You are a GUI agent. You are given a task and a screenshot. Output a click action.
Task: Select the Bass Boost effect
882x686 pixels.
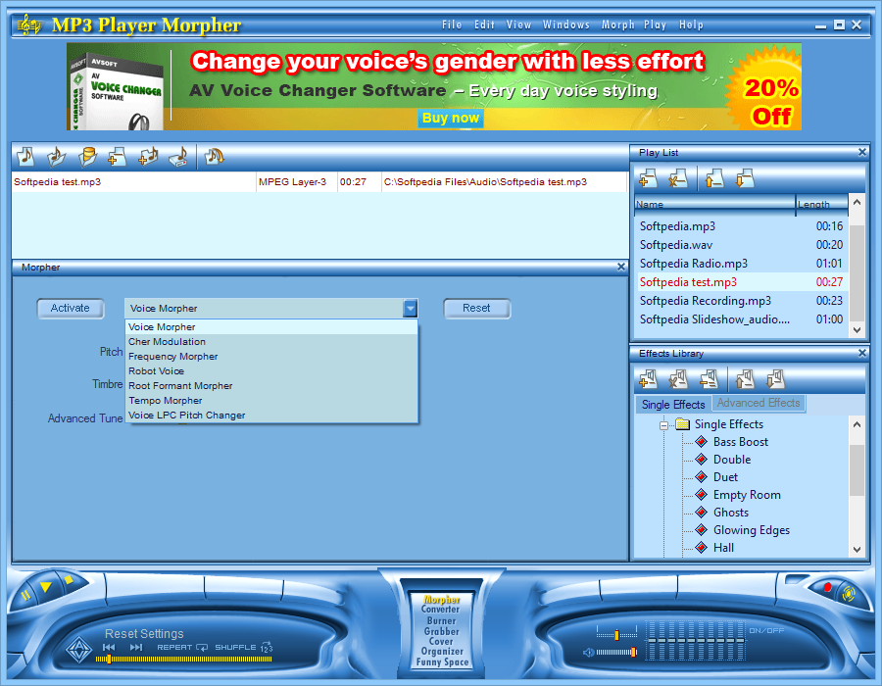740,442
